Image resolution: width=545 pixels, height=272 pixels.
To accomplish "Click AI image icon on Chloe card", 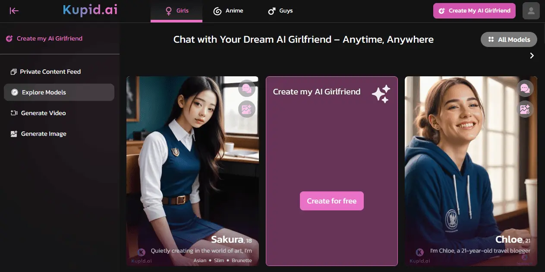I will [525, 109].
